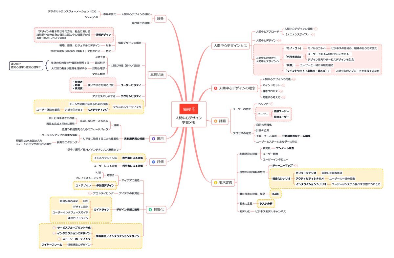394x258 pixels.
Task: Expand the collapsed branch next to マインドセット
Action: (284, 85)
